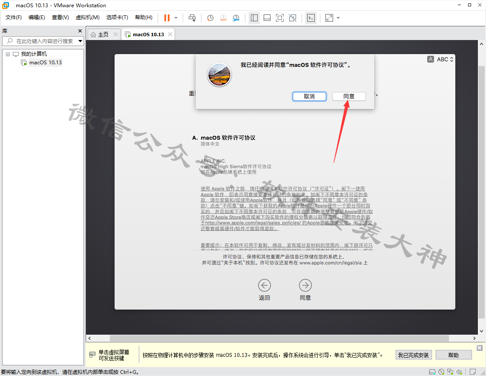The height and width of the screenshot is (376, 486).
Task: Click the sound card status bar icon
Action: click(x=459, y=372)
